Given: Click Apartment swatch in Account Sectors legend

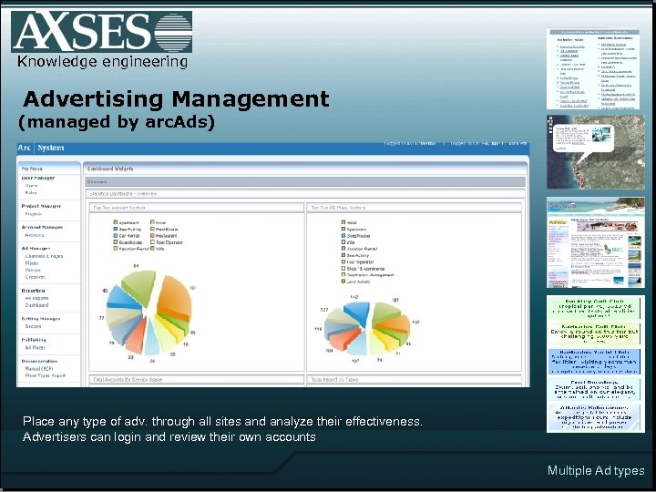Looking at the screenshot, I should (x=116, y=222).
